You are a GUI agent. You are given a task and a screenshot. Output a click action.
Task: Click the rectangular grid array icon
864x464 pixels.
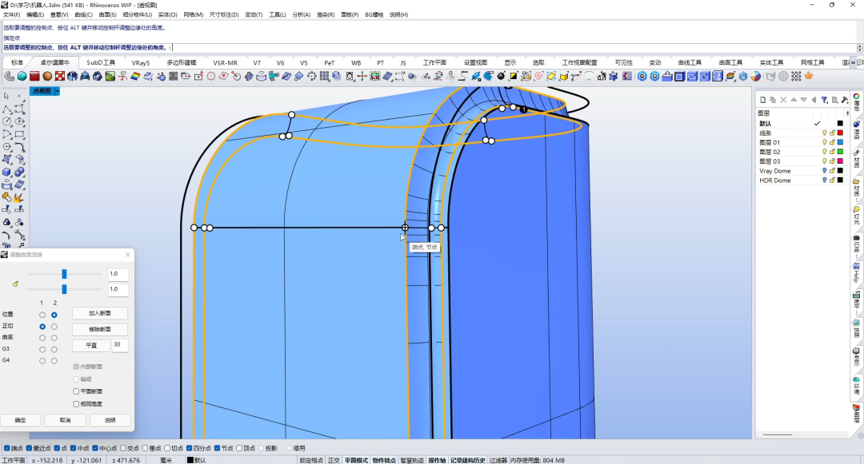pyautogui.click(x=325, y=77)
